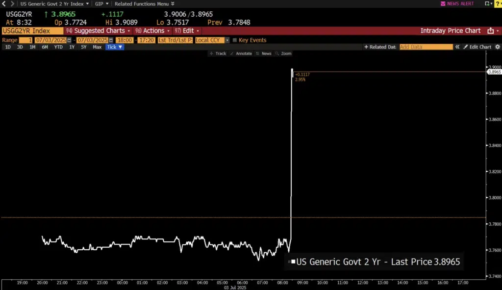The width and height of the screenshot is (502, 290).
Task: Open the News Alert envelope
Action: point(443,3)
